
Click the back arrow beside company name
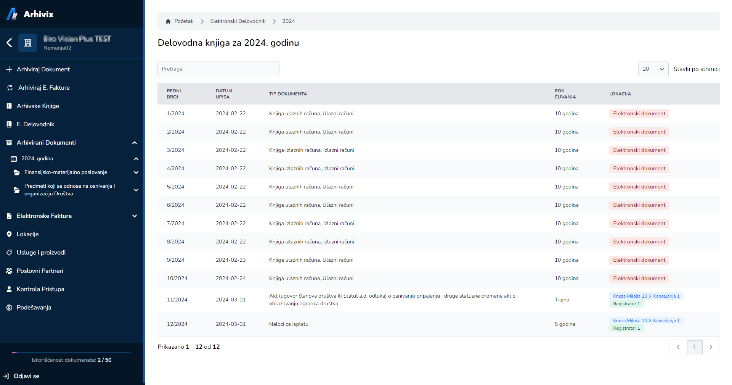tap(10, 43)
